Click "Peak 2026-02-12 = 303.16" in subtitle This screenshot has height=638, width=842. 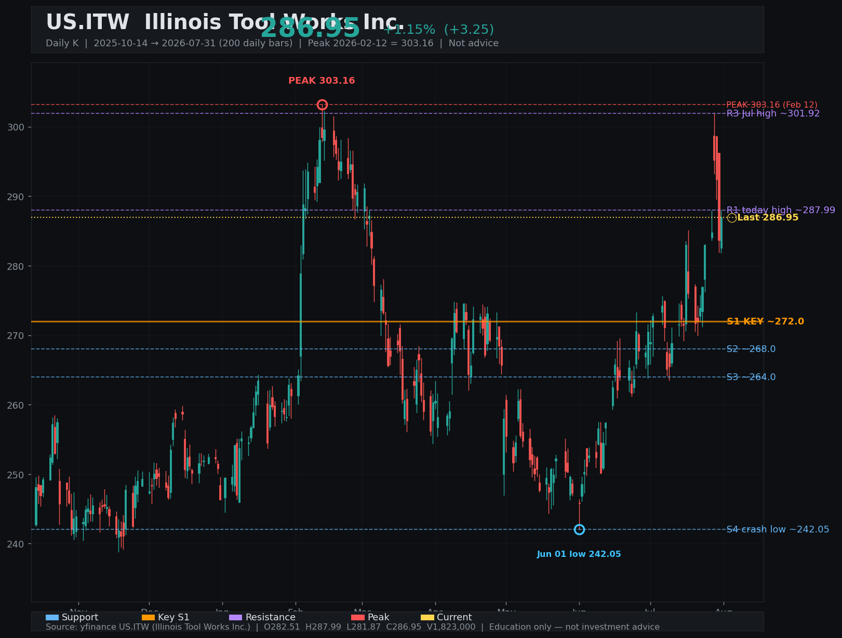[x=370, y=43]
